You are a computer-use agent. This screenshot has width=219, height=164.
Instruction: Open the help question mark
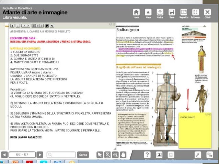[x=147, y=155]
